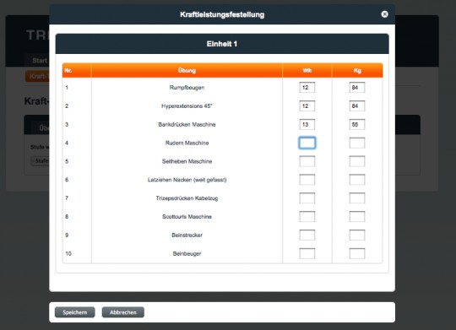
Task: Click the Latziehen Nacken (weit gefasst) text
Action: pos(187,180)
